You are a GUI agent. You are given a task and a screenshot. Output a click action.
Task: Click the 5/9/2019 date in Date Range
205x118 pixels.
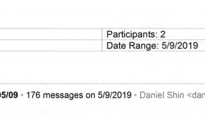click(x=180, y=46)
